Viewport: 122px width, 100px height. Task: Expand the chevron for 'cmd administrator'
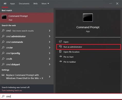pyautogui.click(x=50, y=36)
